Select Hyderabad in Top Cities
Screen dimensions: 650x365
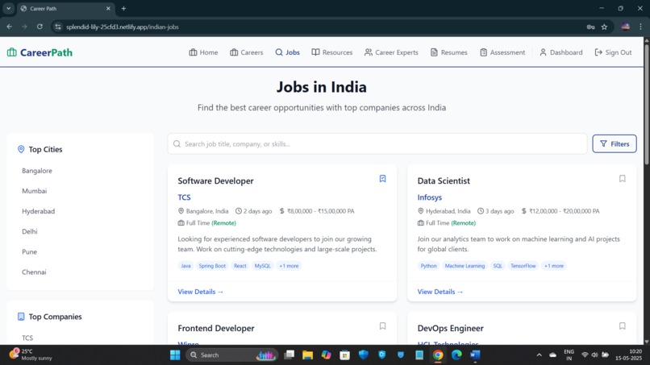coord(38,211)
